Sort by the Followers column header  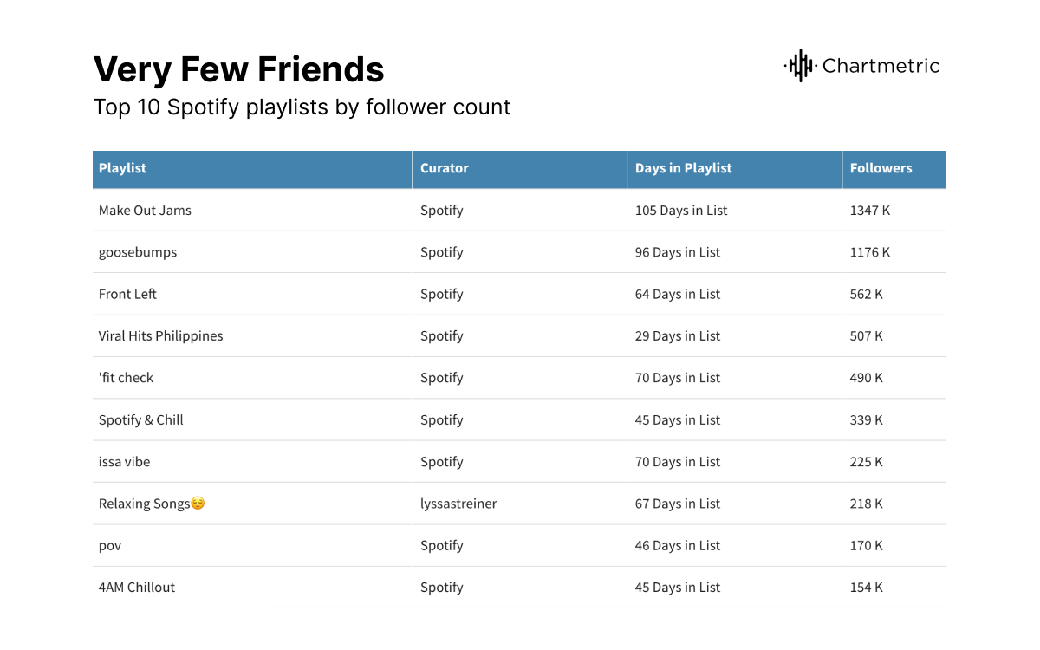881,168
